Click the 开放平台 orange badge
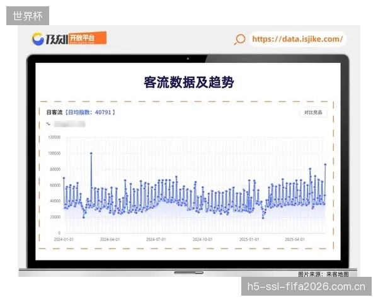 click(x=88, y=38)
